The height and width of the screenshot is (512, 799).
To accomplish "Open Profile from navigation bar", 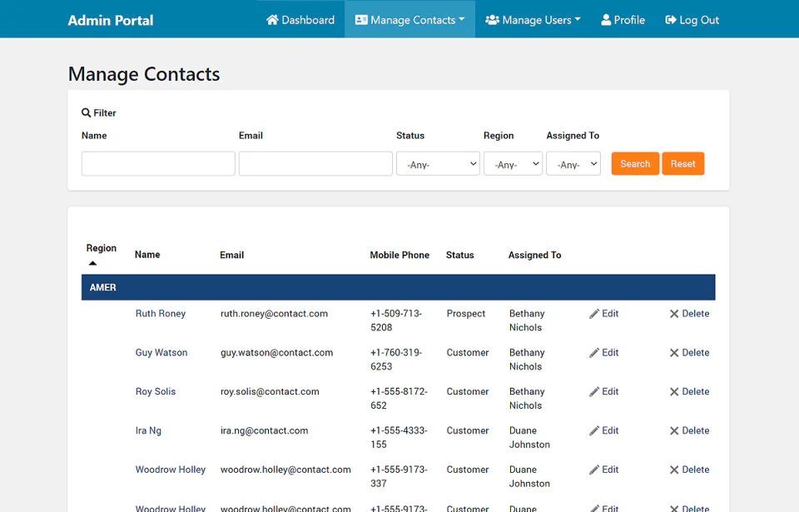I will click(623, 20).
